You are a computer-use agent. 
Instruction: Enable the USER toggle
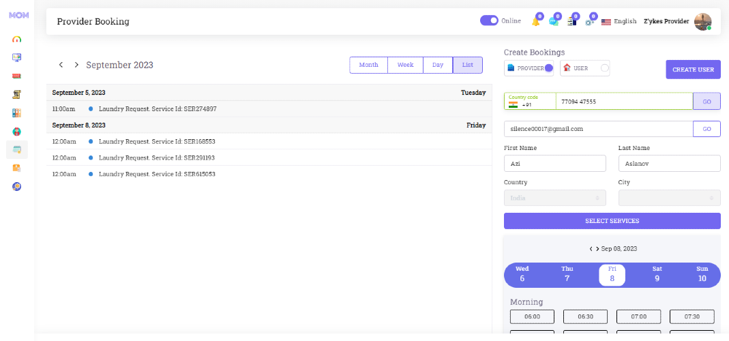point(604,68)
